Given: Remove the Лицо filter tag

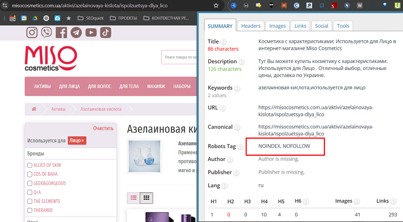Looking at the screenshot, I should (x=83, y=140).
